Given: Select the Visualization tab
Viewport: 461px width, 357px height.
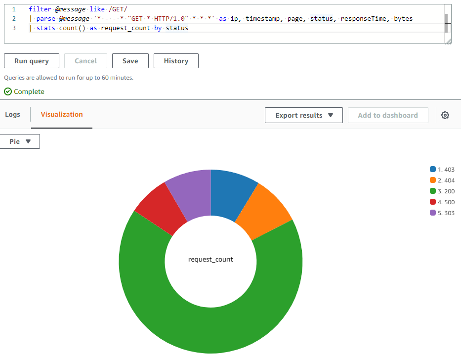Looking at the screenshot, I should point(62,115).
